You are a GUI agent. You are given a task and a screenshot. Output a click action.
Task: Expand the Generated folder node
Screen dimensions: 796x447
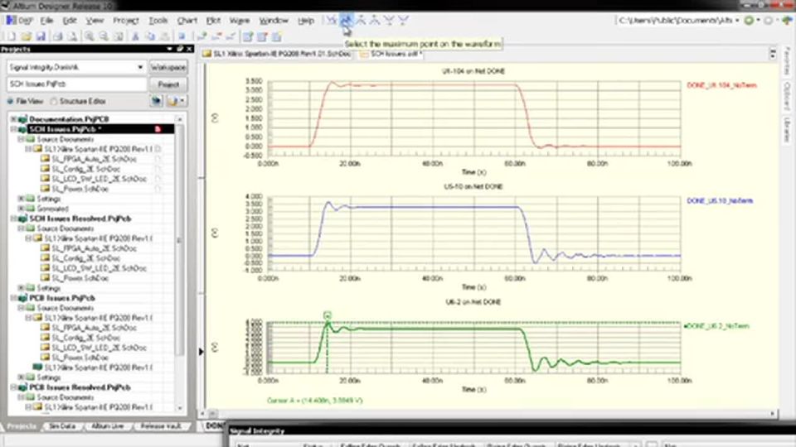pyautogui.click(x=21, y=209)
